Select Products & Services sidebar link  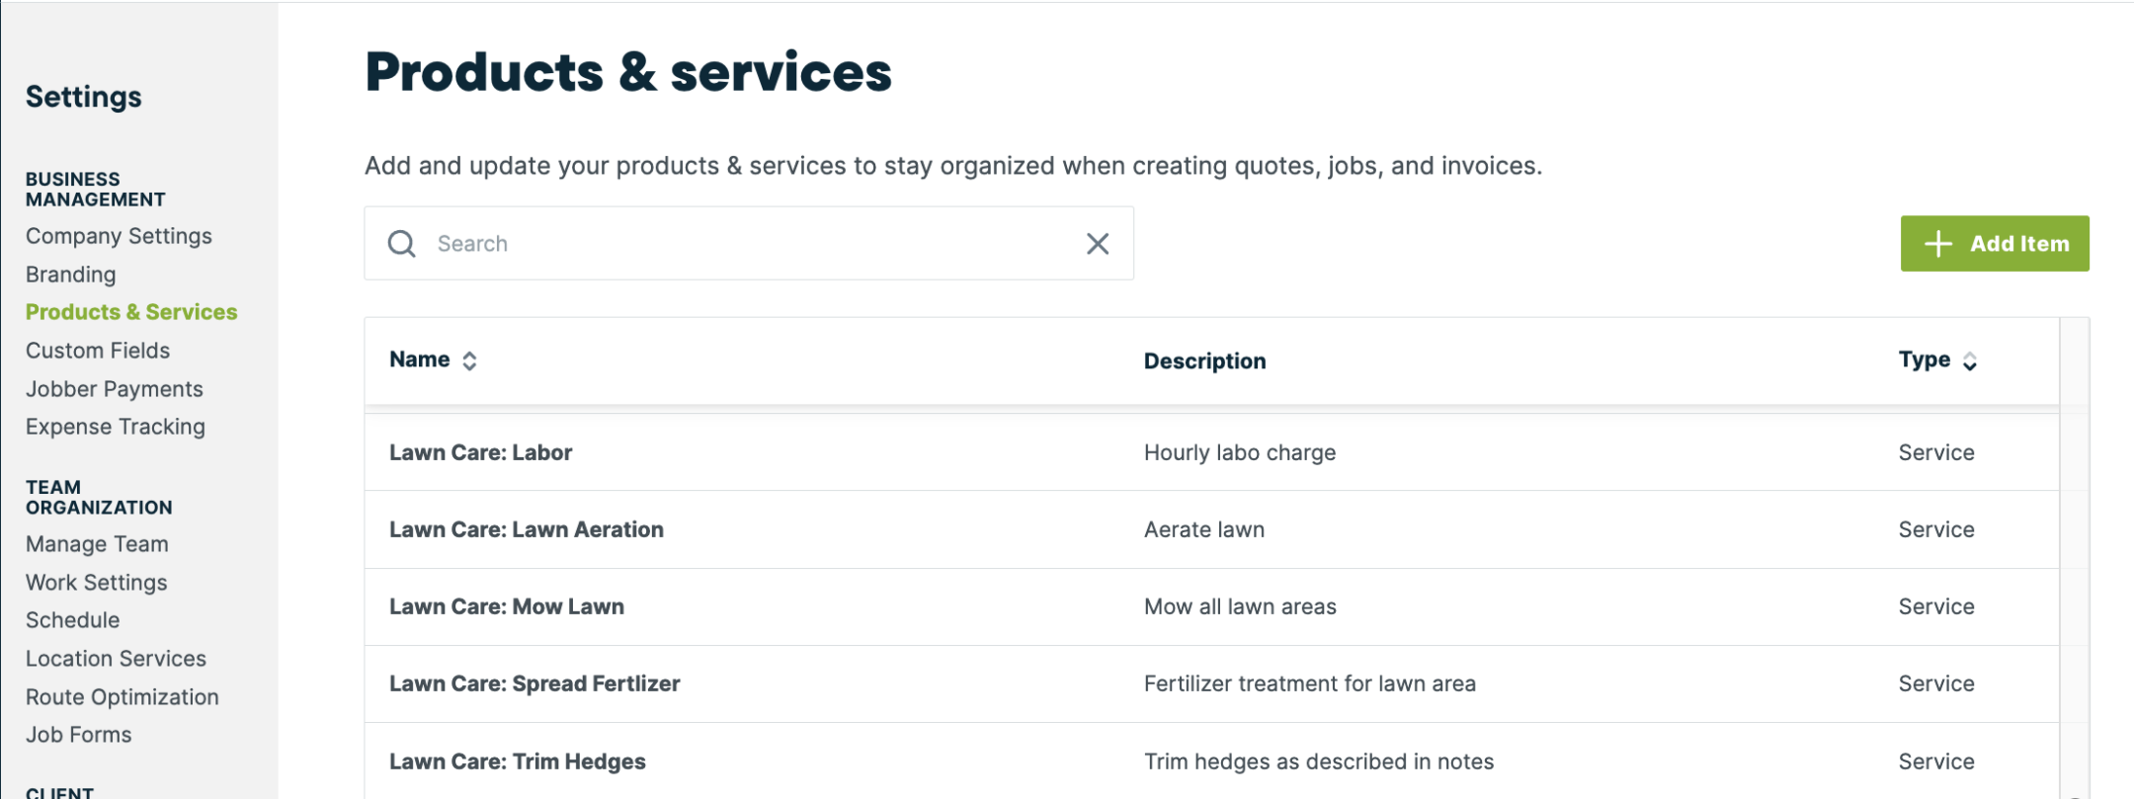pos(131,312)
